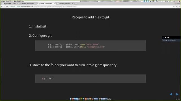Click the git config user.email command line
The width and height of the screenshot is (181, 101).
76,47
